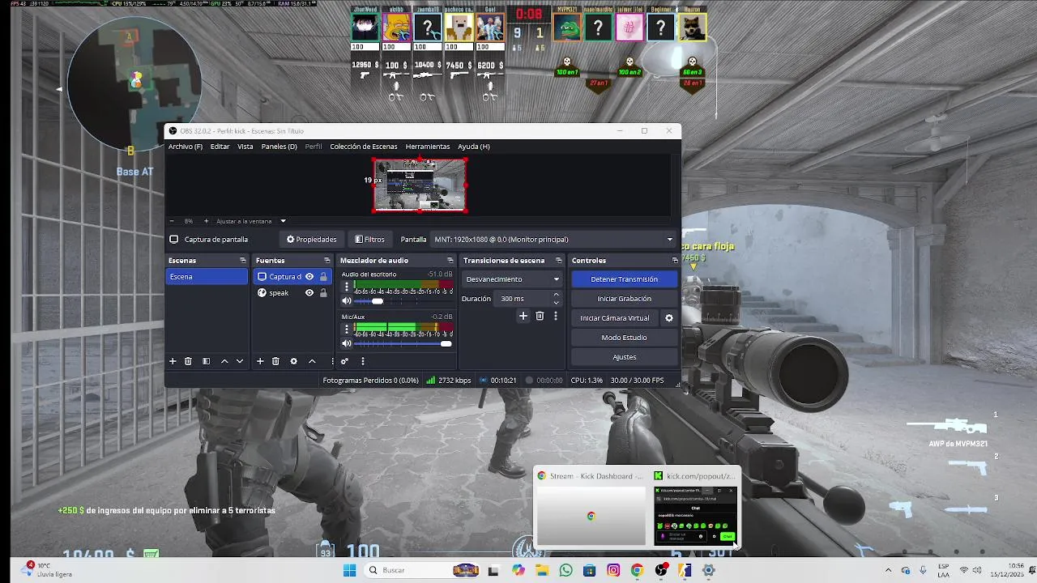Open Propiedades of the selected source
1037x583 pixels.
click(x=312, y=240)
